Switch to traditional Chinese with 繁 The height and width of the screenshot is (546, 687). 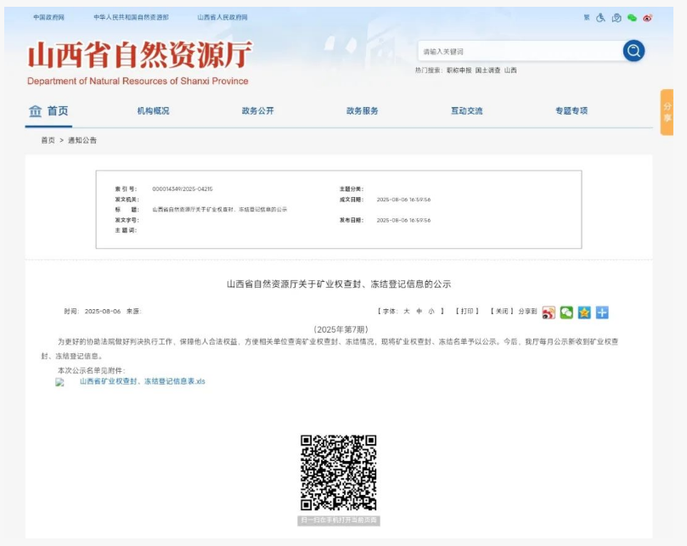click(x=586, y=17)
